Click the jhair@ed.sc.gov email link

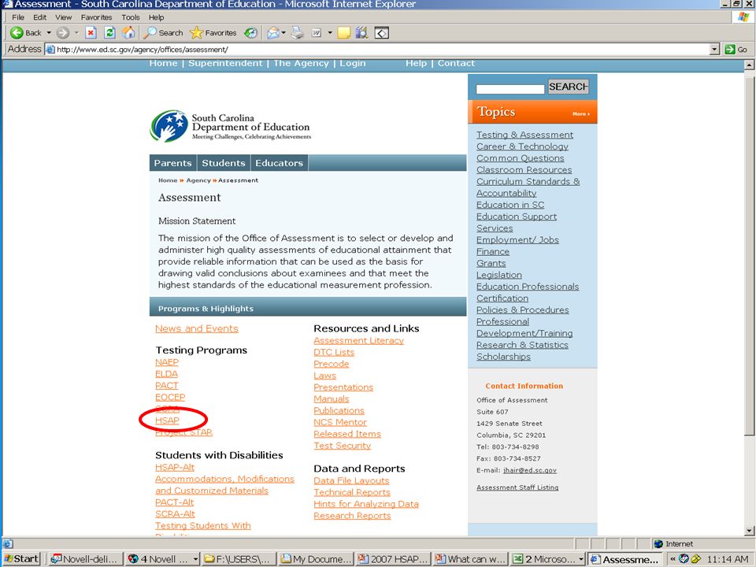pos(530,470)
